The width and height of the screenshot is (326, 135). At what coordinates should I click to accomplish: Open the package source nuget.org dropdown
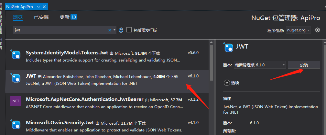click(x=299, y=30)
